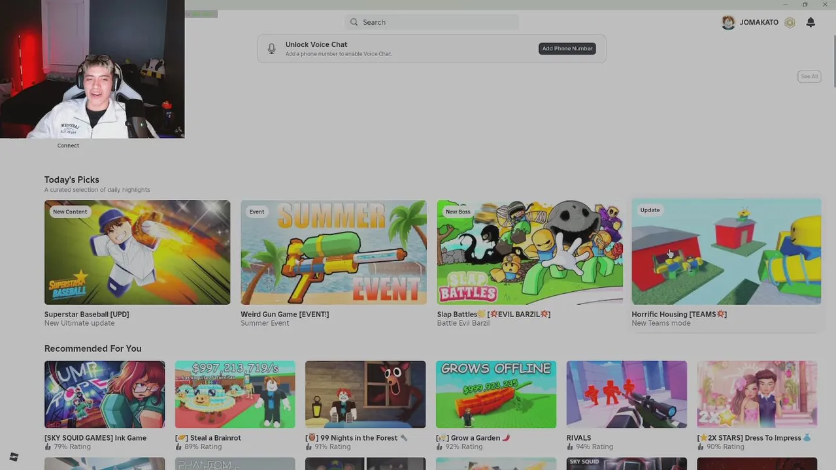The width and height of the screenshot is (836, 470).
Task: Click the '94% Rating' text
Action: (594, 447)
